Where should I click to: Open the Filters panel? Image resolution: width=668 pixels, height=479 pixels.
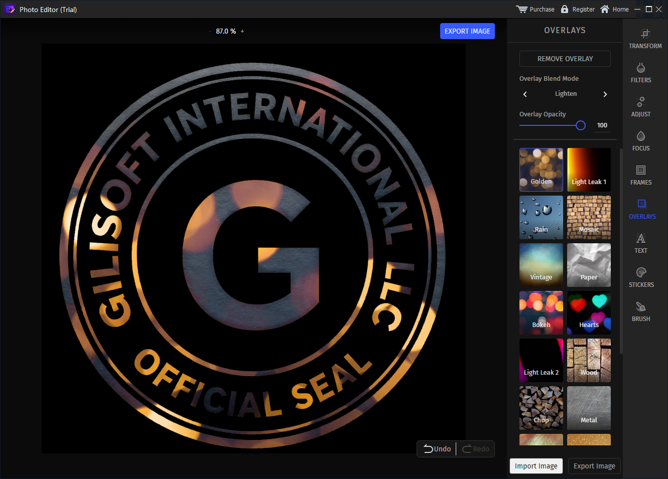pos(641,73)
